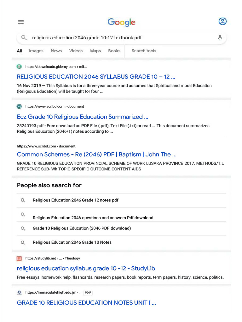The height and width of the screenshot is (322, 242).
Task: Click the search query input field
Action: 121,38
